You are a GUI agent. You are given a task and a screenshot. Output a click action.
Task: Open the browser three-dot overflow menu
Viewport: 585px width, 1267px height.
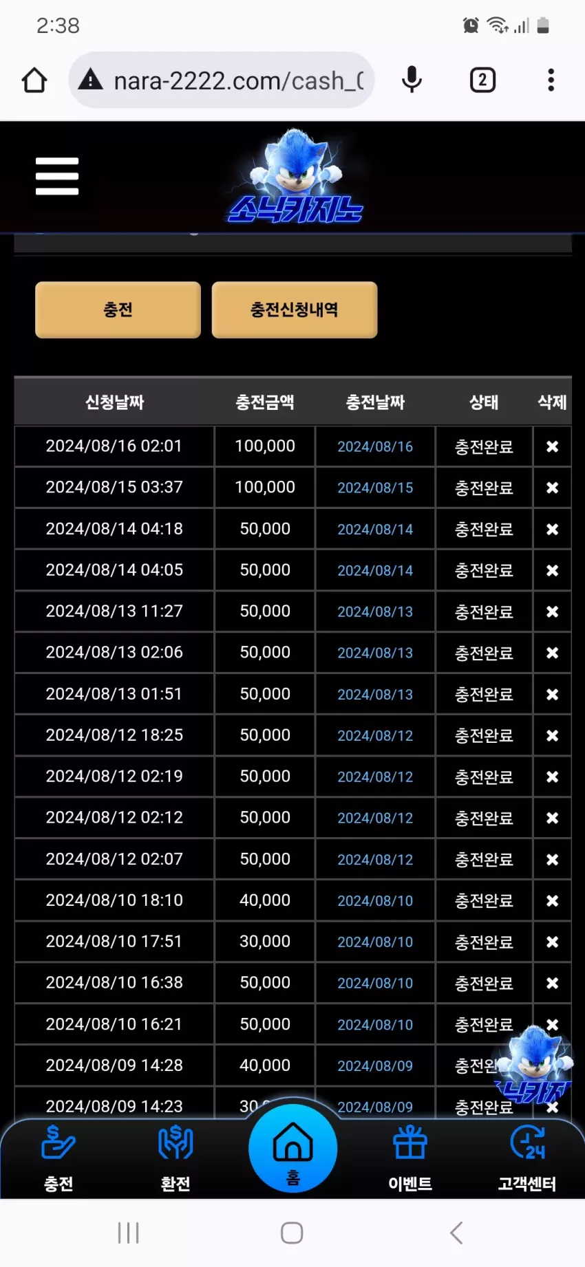[551, 80]
